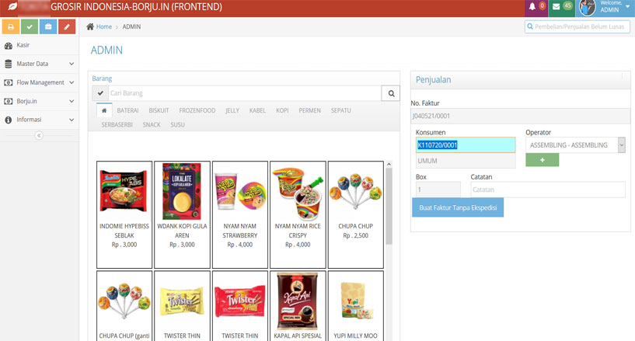Select the SERBASERBI category tab
Screen dimensions: 635x341
[x=117, y=125]
